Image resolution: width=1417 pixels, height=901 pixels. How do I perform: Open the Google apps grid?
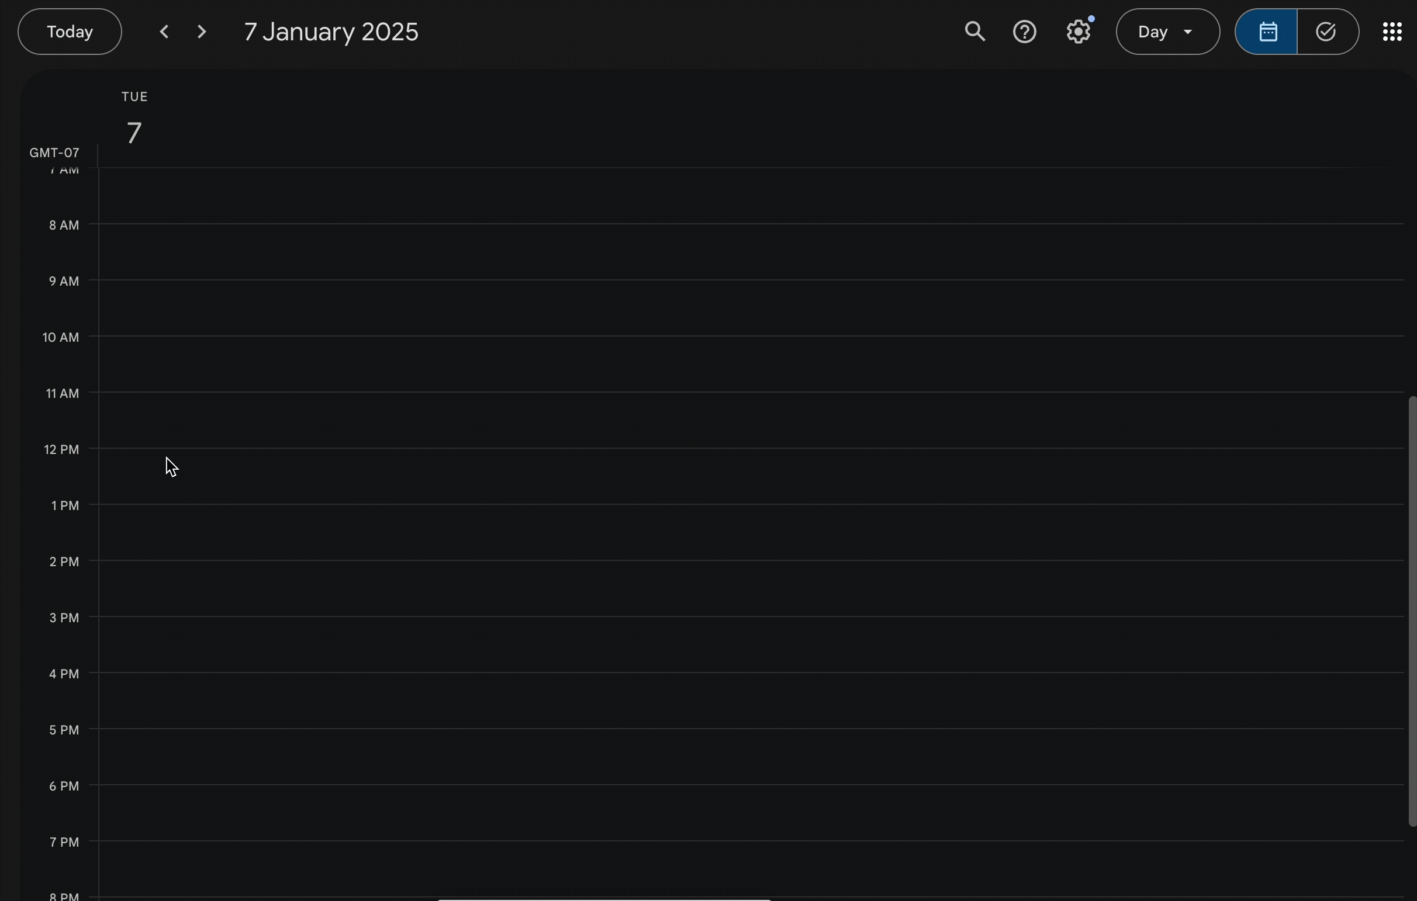1392,32
